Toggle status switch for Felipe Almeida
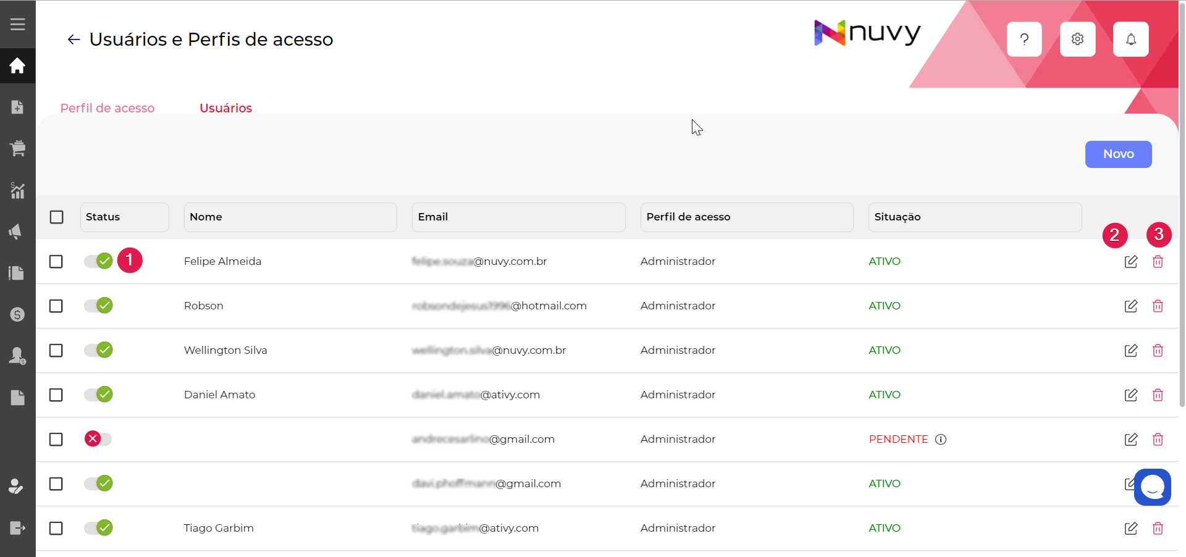The width and height of the screenshot is (1186, 557). point(98,261)
